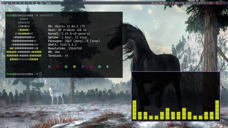Screen dimensions: 228x128
Task: Click 'icon@iconiccodes' in the bottom prompt
Action: point(20,74)
